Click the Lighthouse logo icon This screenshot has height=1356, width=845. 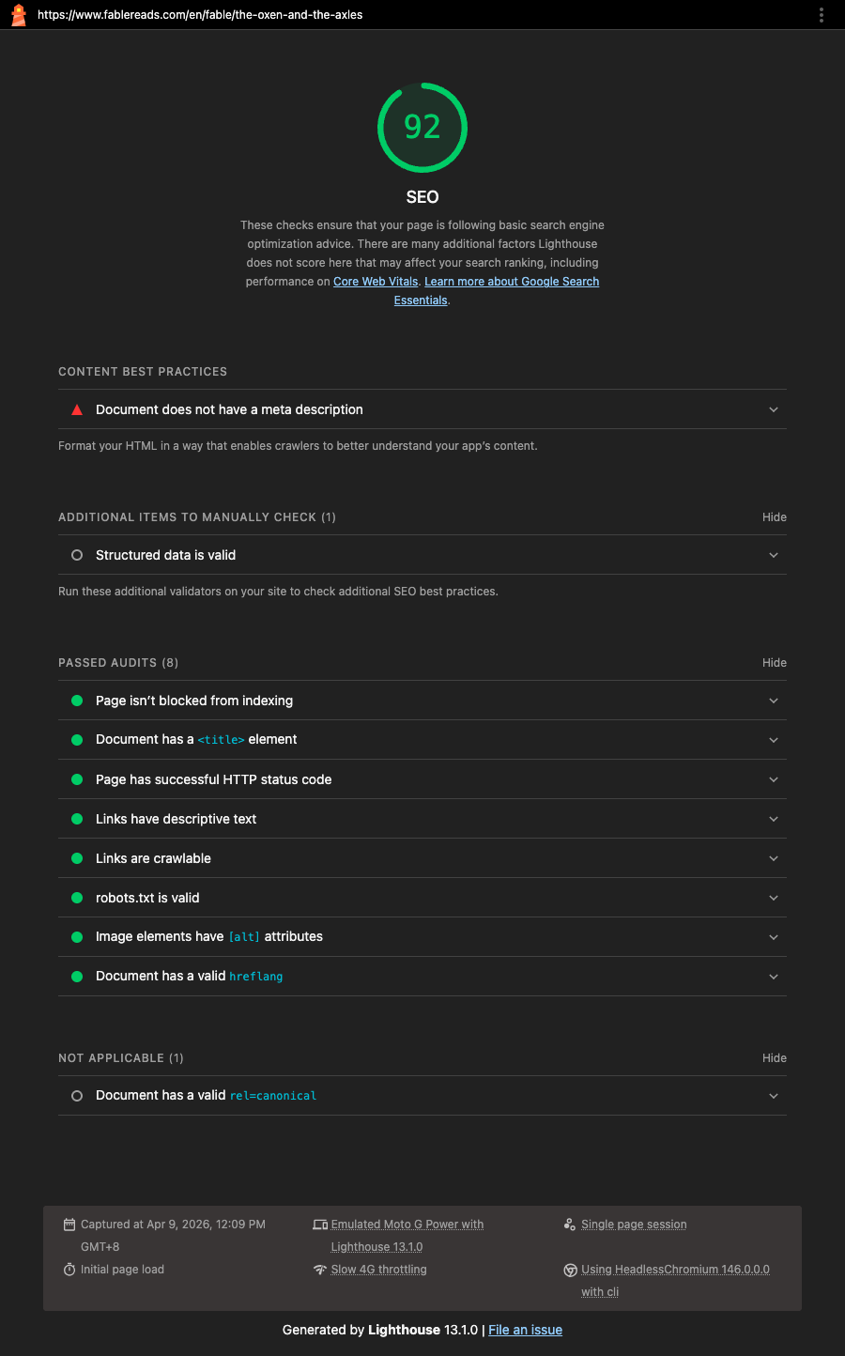(x=18, y=15)
